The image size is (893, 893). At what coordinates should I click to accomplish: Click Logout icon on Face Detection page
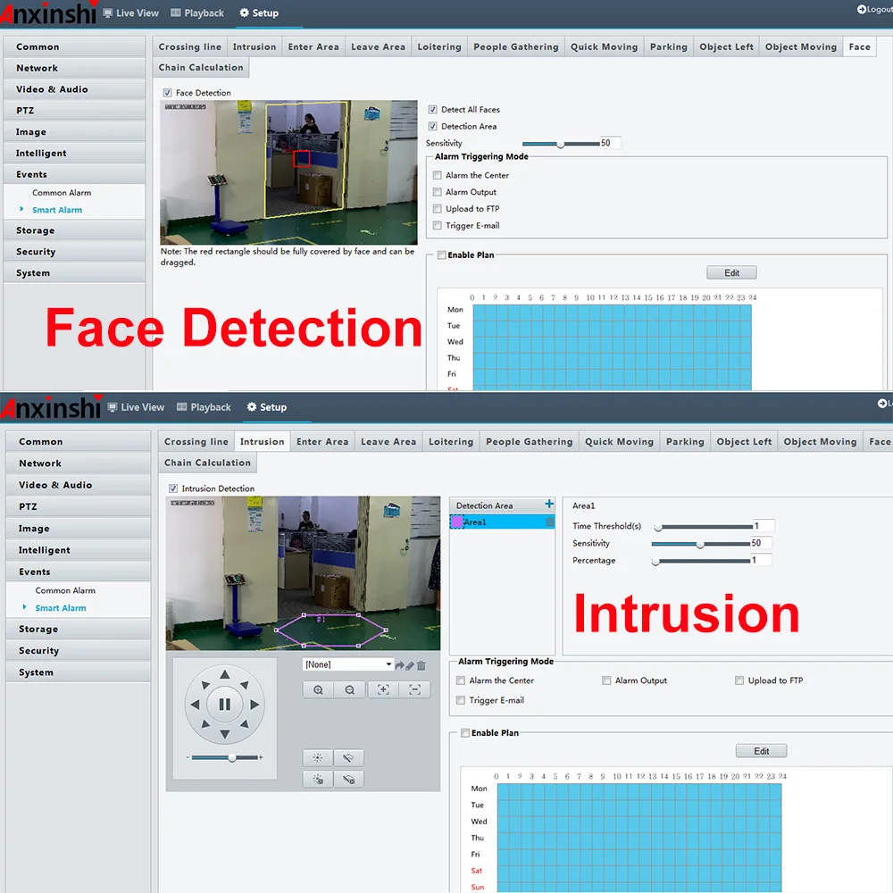tap(861, 9)
